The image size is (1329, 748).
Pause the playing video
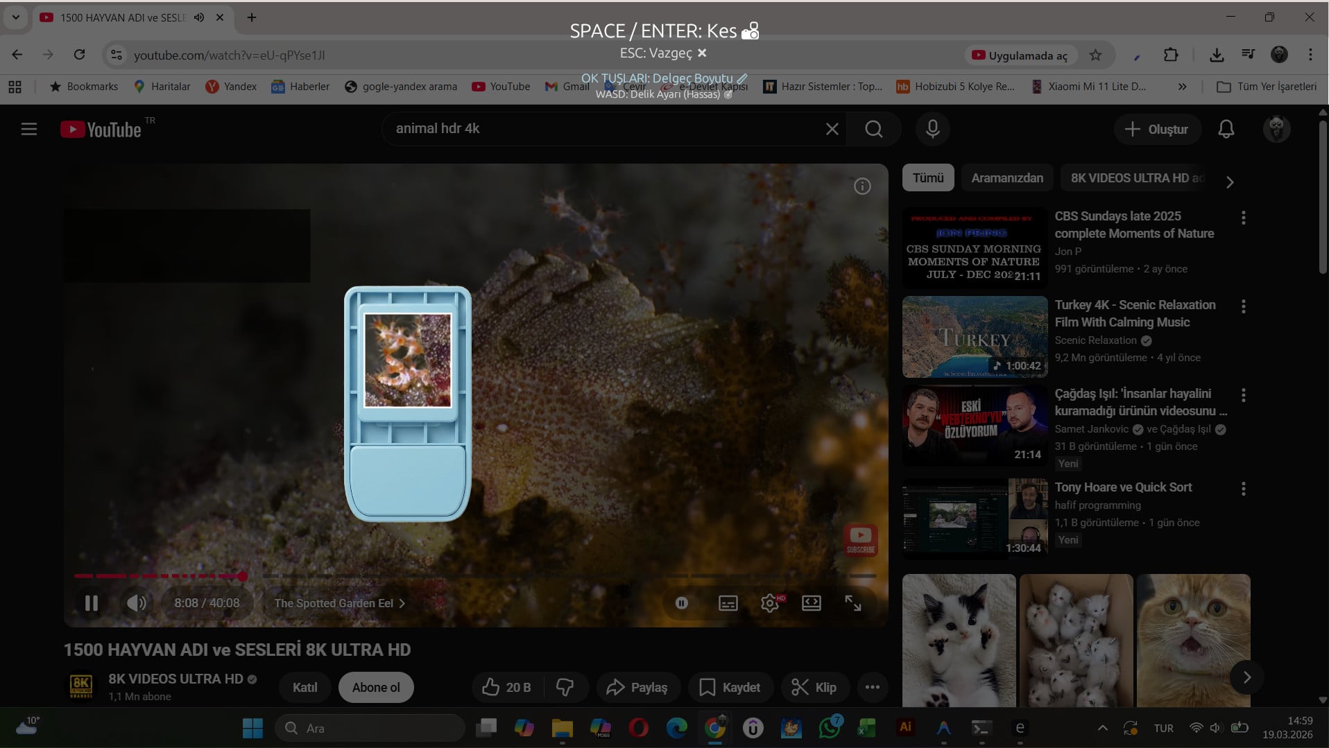[x=91, y=603]
